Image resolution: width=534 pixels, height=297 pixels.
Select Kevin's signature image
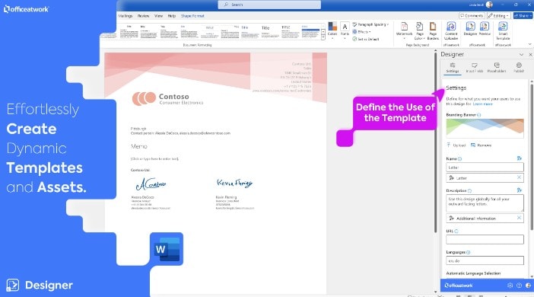[234, 183]
